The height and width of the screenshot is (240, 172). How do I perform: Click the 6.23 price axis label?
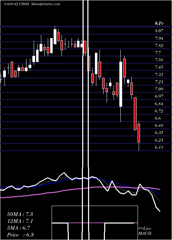pos(159,140)
